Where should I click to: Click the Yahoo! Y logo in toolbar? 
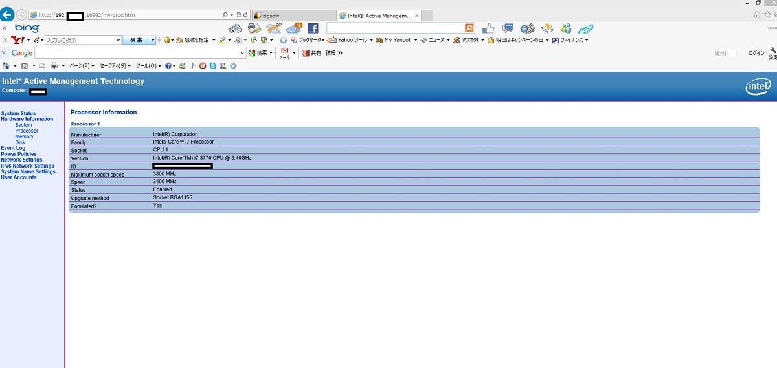click(x=17, y=40)
